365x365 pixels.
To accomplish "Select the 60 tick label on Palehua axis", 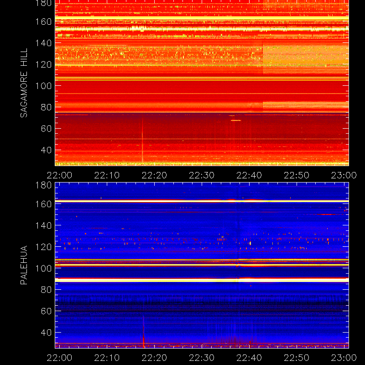I will tap(46, 311).
